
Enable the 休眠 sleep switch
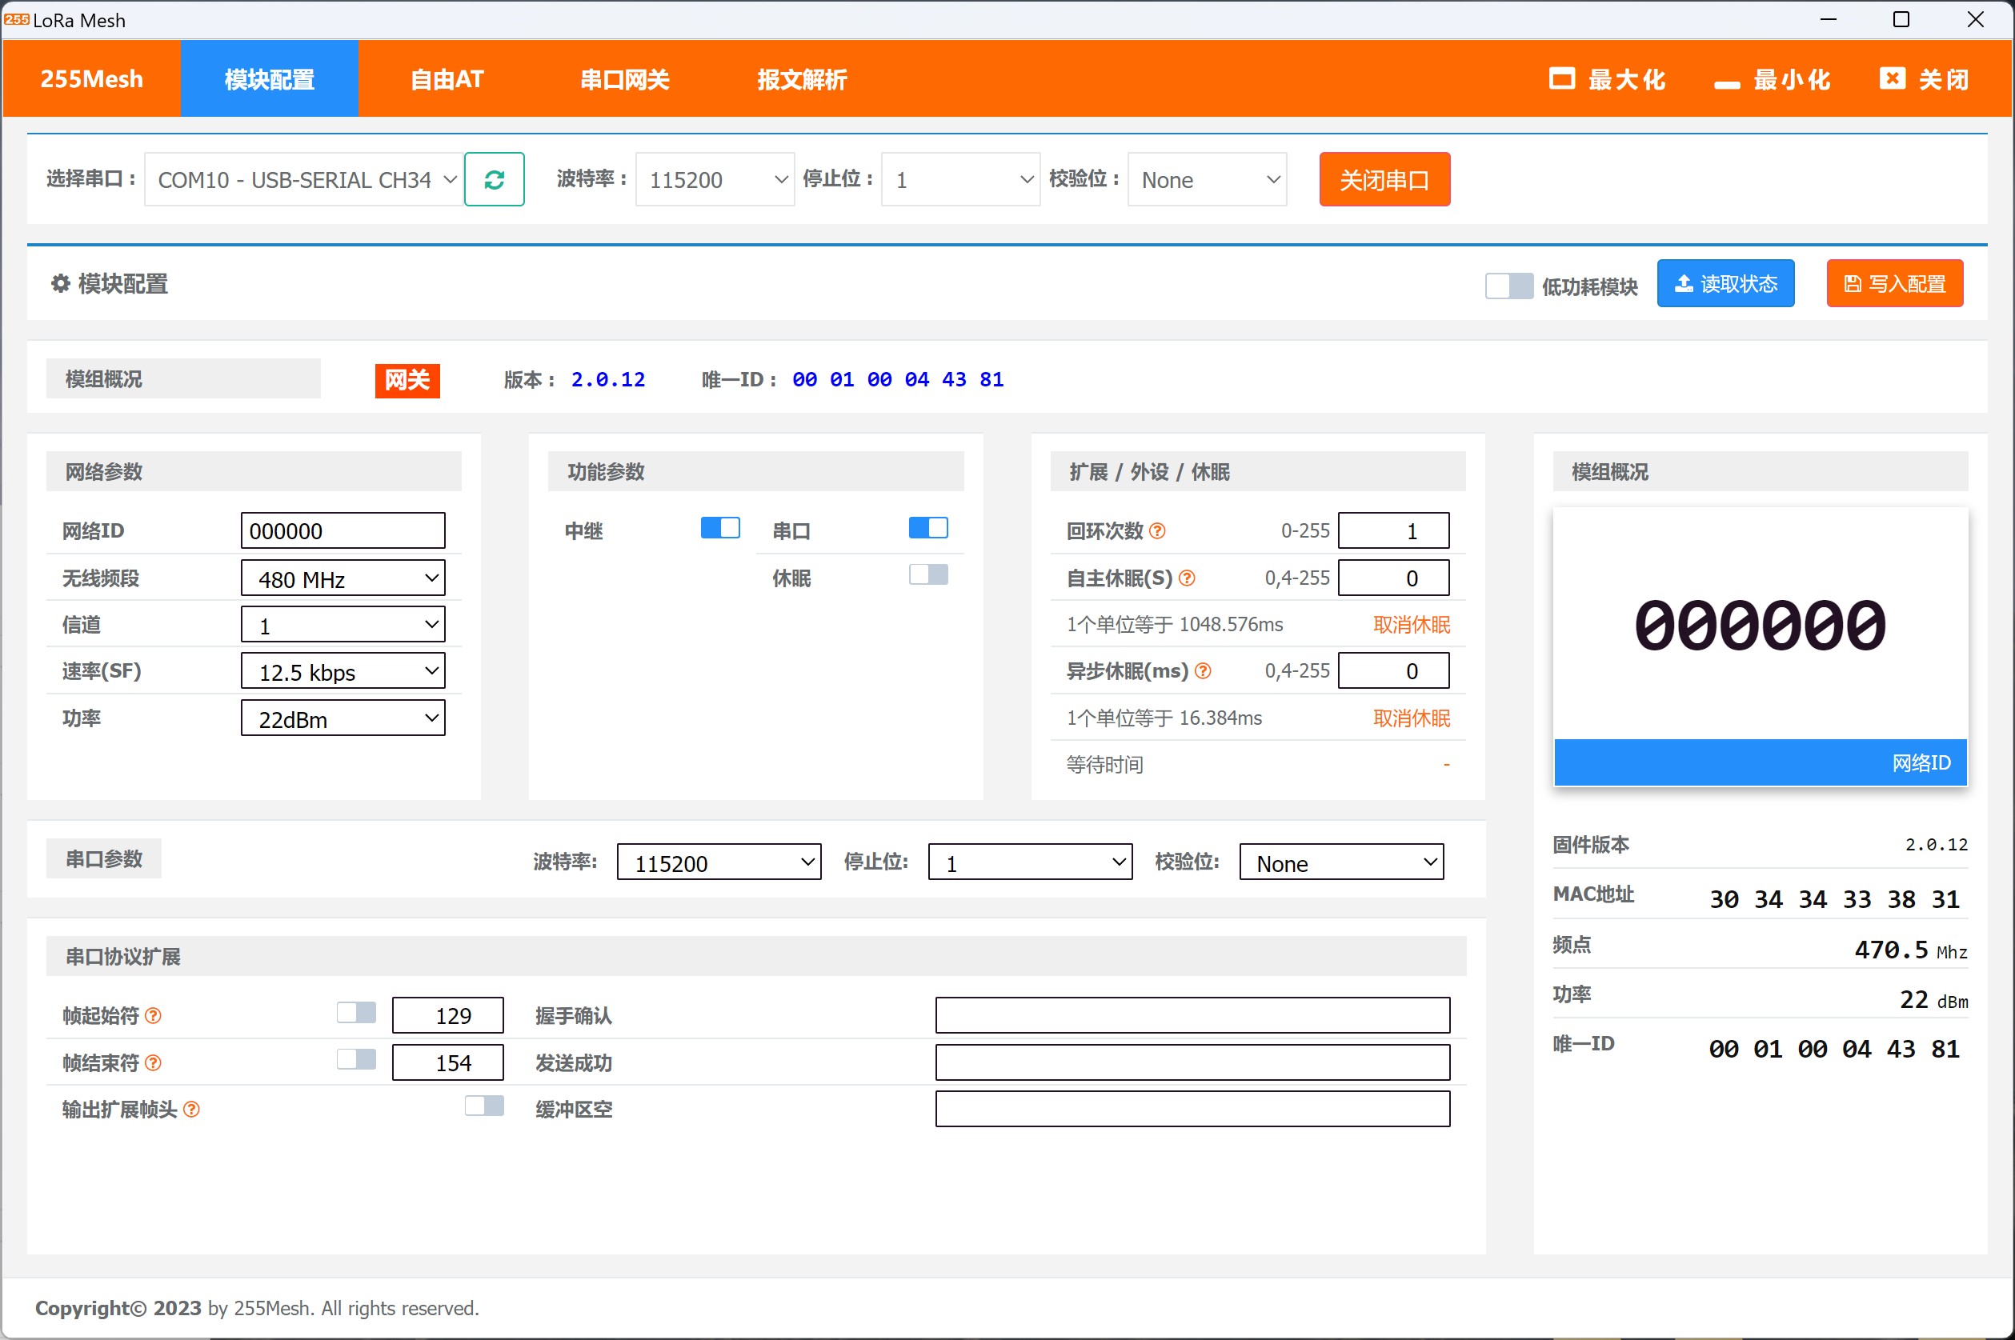click(x=928, y=574)
